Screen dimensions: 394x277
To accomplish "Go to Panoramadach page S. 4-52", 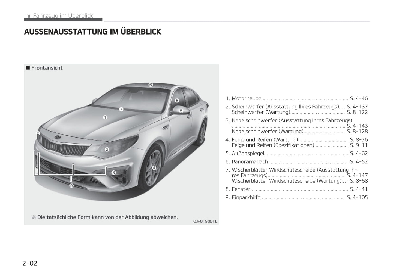I will click(x=359, y=162).
